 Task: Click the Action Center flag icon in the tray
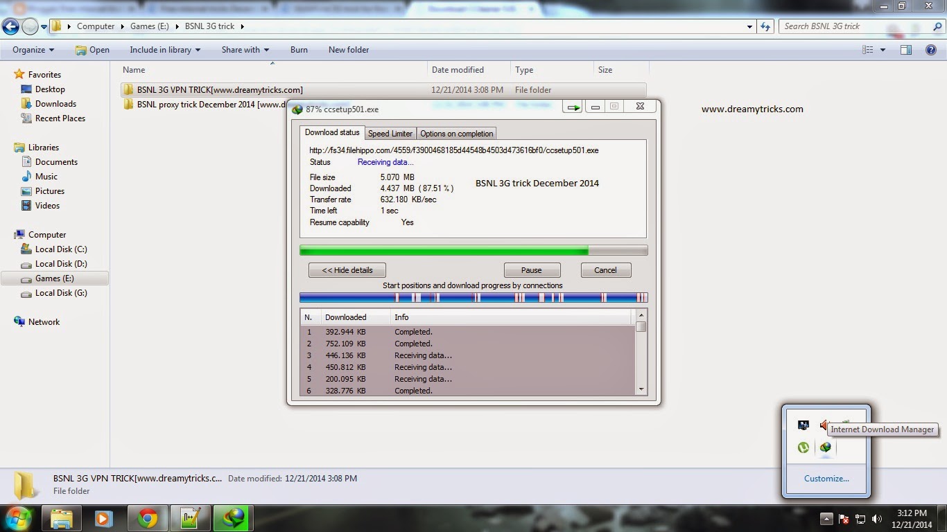tap(844, 519)
